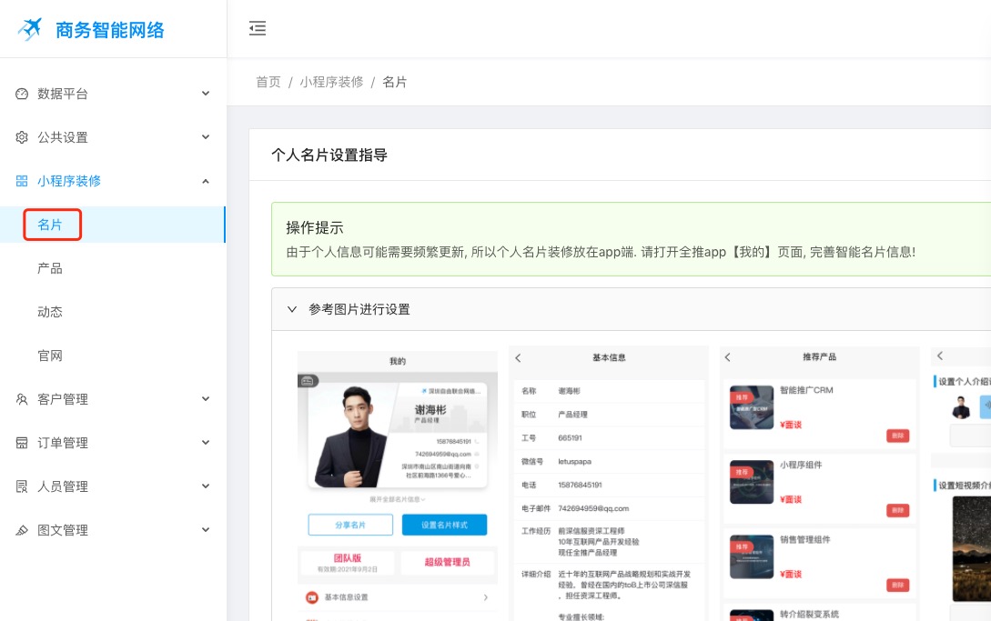
Task: Click 小程序装修 in the breadcrumb
Action: 331,82
